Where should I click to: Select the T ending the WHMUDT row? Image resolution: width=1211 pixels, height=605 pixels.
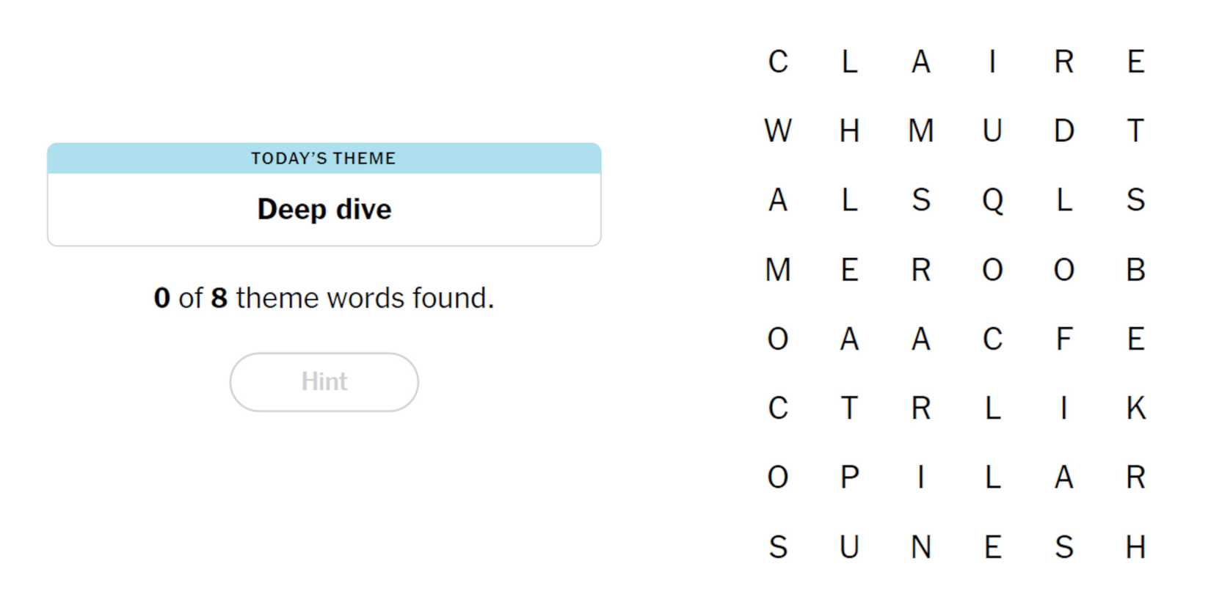coord(1135,131)
